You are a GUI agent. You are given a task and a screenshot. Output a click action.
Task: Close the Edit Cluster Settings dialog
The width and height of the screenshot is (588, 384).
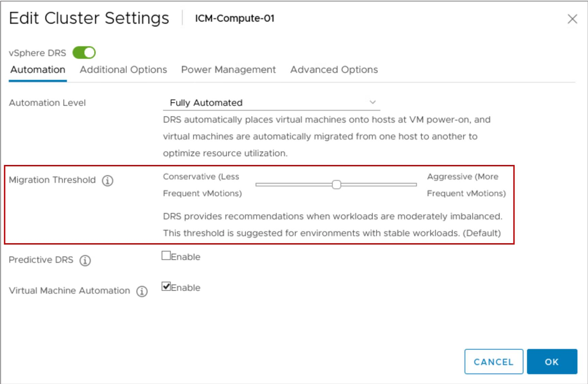tap(572, 19)
